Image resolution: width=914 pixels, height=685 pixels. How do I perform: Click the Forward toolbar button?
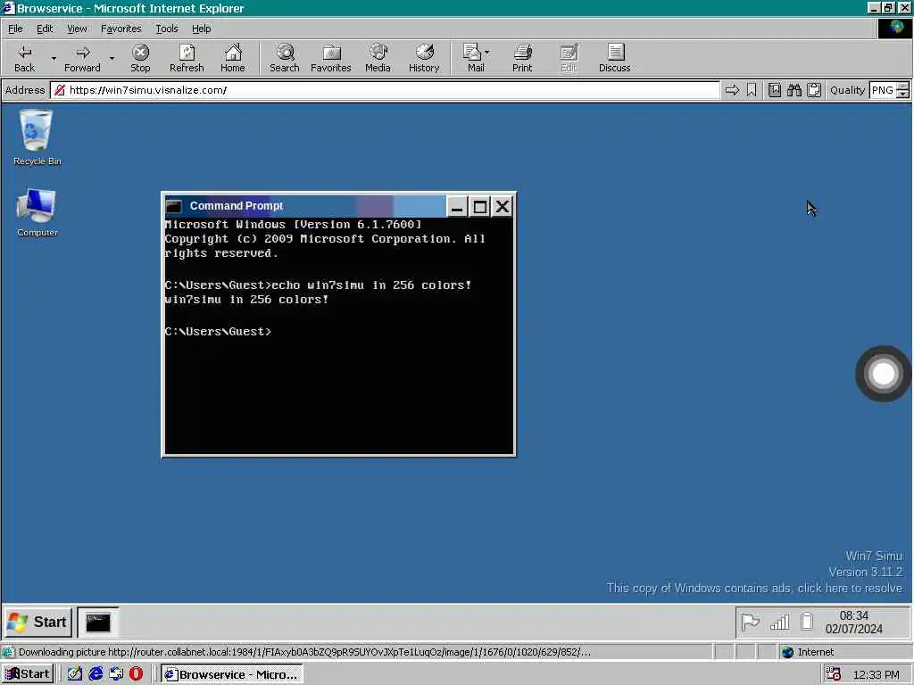point(82,58)
